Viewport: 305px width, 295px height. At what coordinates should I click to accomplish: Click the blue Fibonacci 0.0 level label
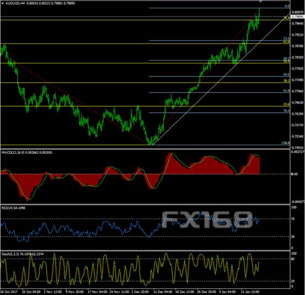[x=287, y=6]
